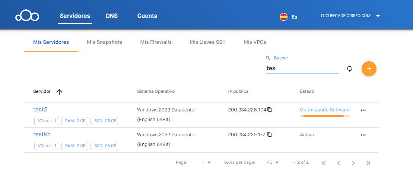Switch to the Mis Snapshots tab
Screen dimensions: 413x192
104,42
